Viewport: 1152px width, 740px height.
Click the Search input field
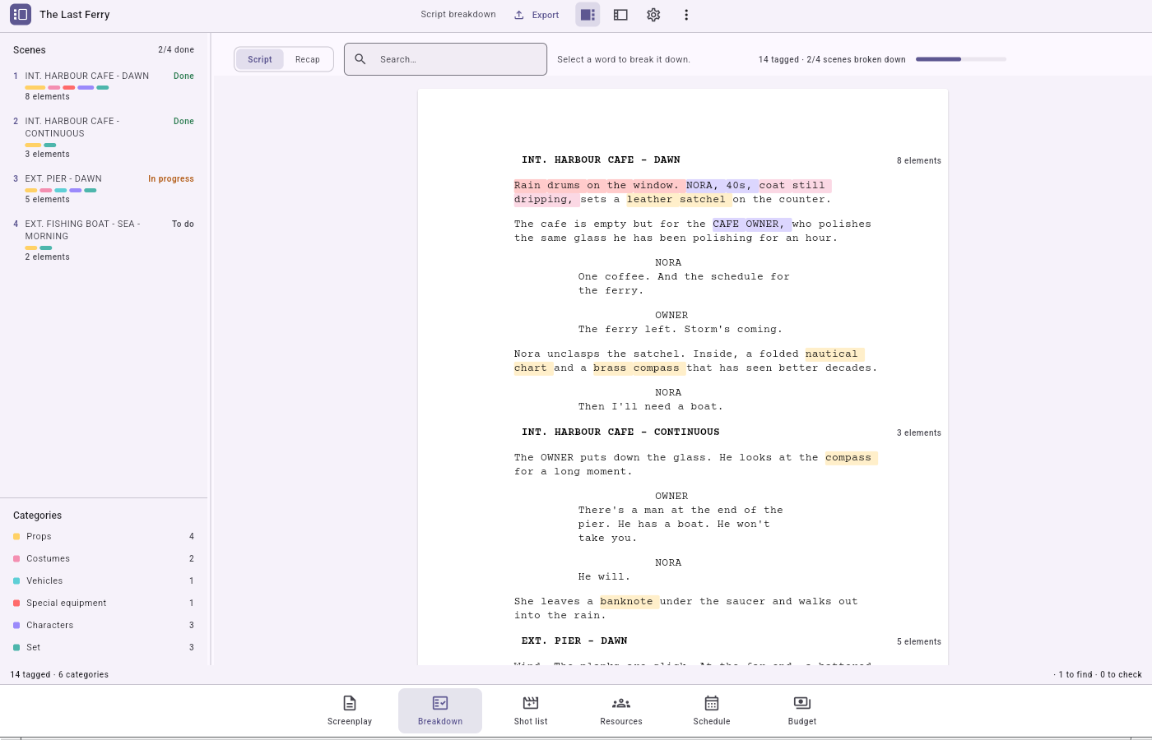pyautogui.click(x=445, y=59)
